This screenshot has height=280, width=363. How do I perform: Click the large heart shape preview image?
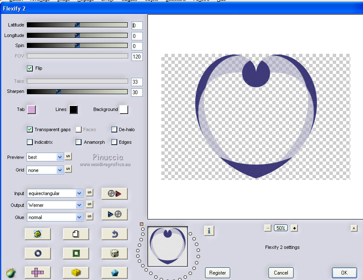click(256, 116)
